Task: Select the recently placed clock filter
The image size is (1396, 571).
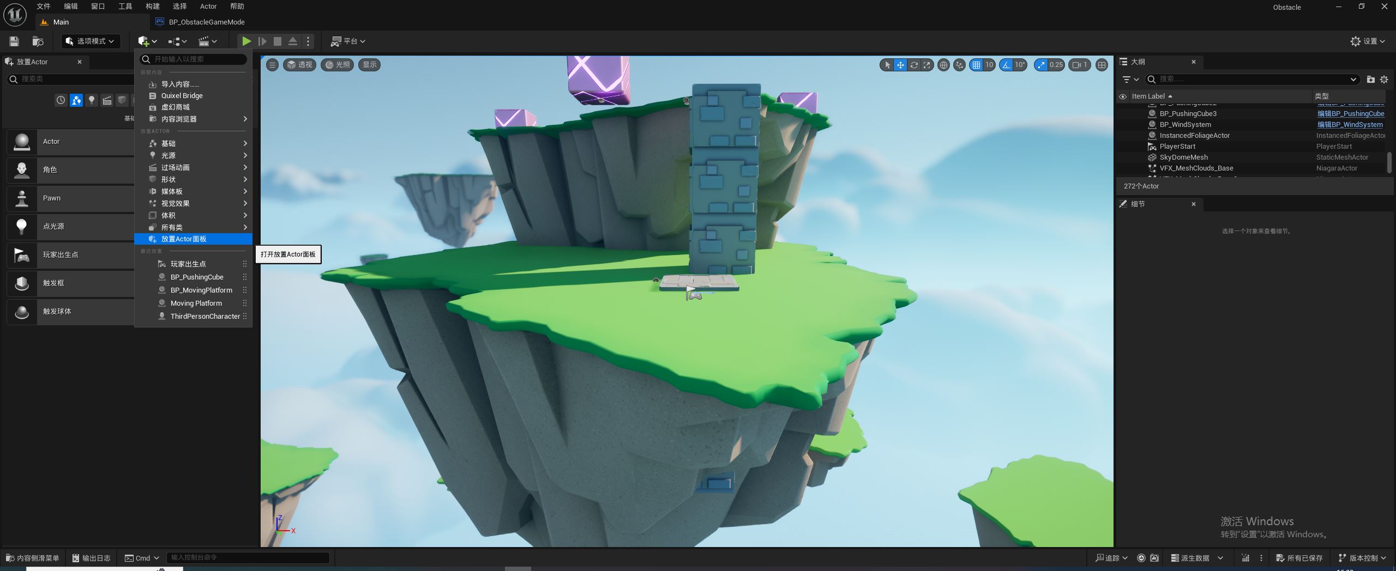Action: 61,100
